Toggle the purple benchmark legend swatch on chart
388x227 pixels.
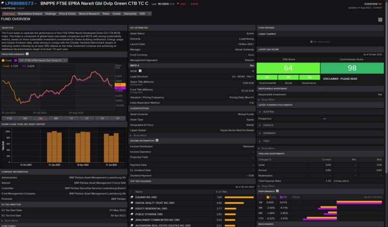(16, 61)
